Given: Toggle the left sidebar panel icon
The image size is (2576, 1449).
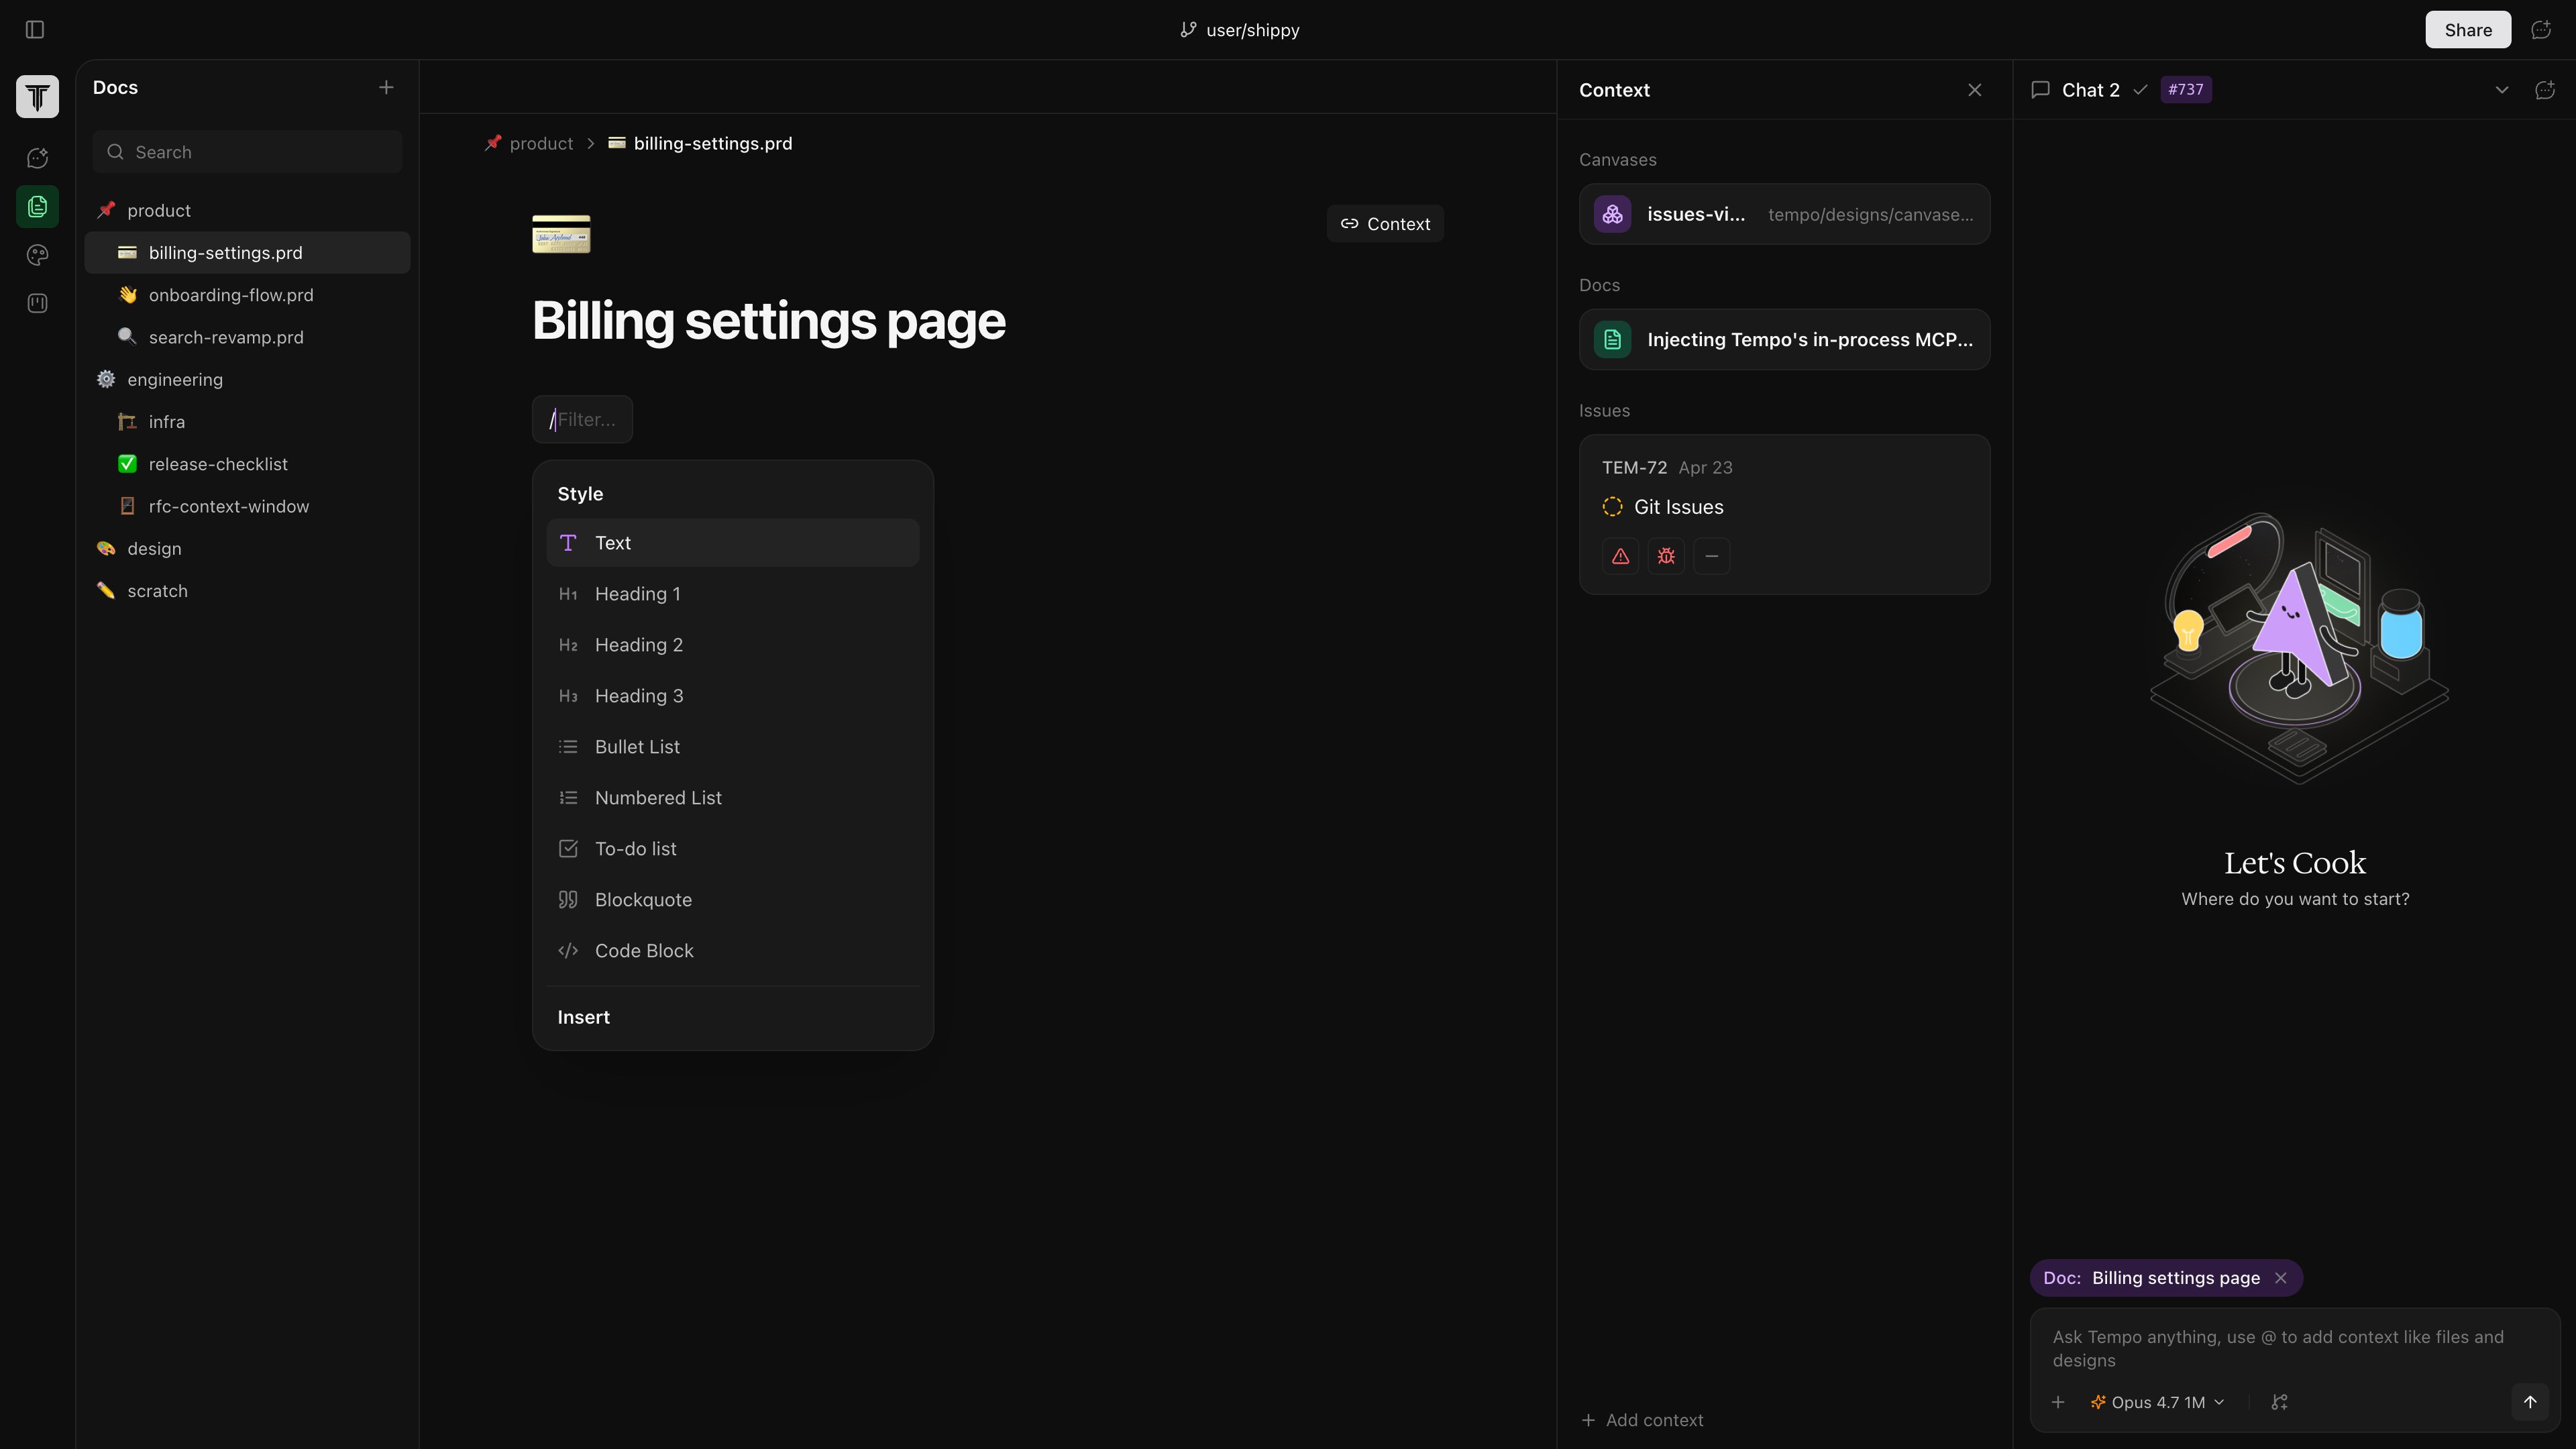Looking at the screenshot, I should (35, 30).
